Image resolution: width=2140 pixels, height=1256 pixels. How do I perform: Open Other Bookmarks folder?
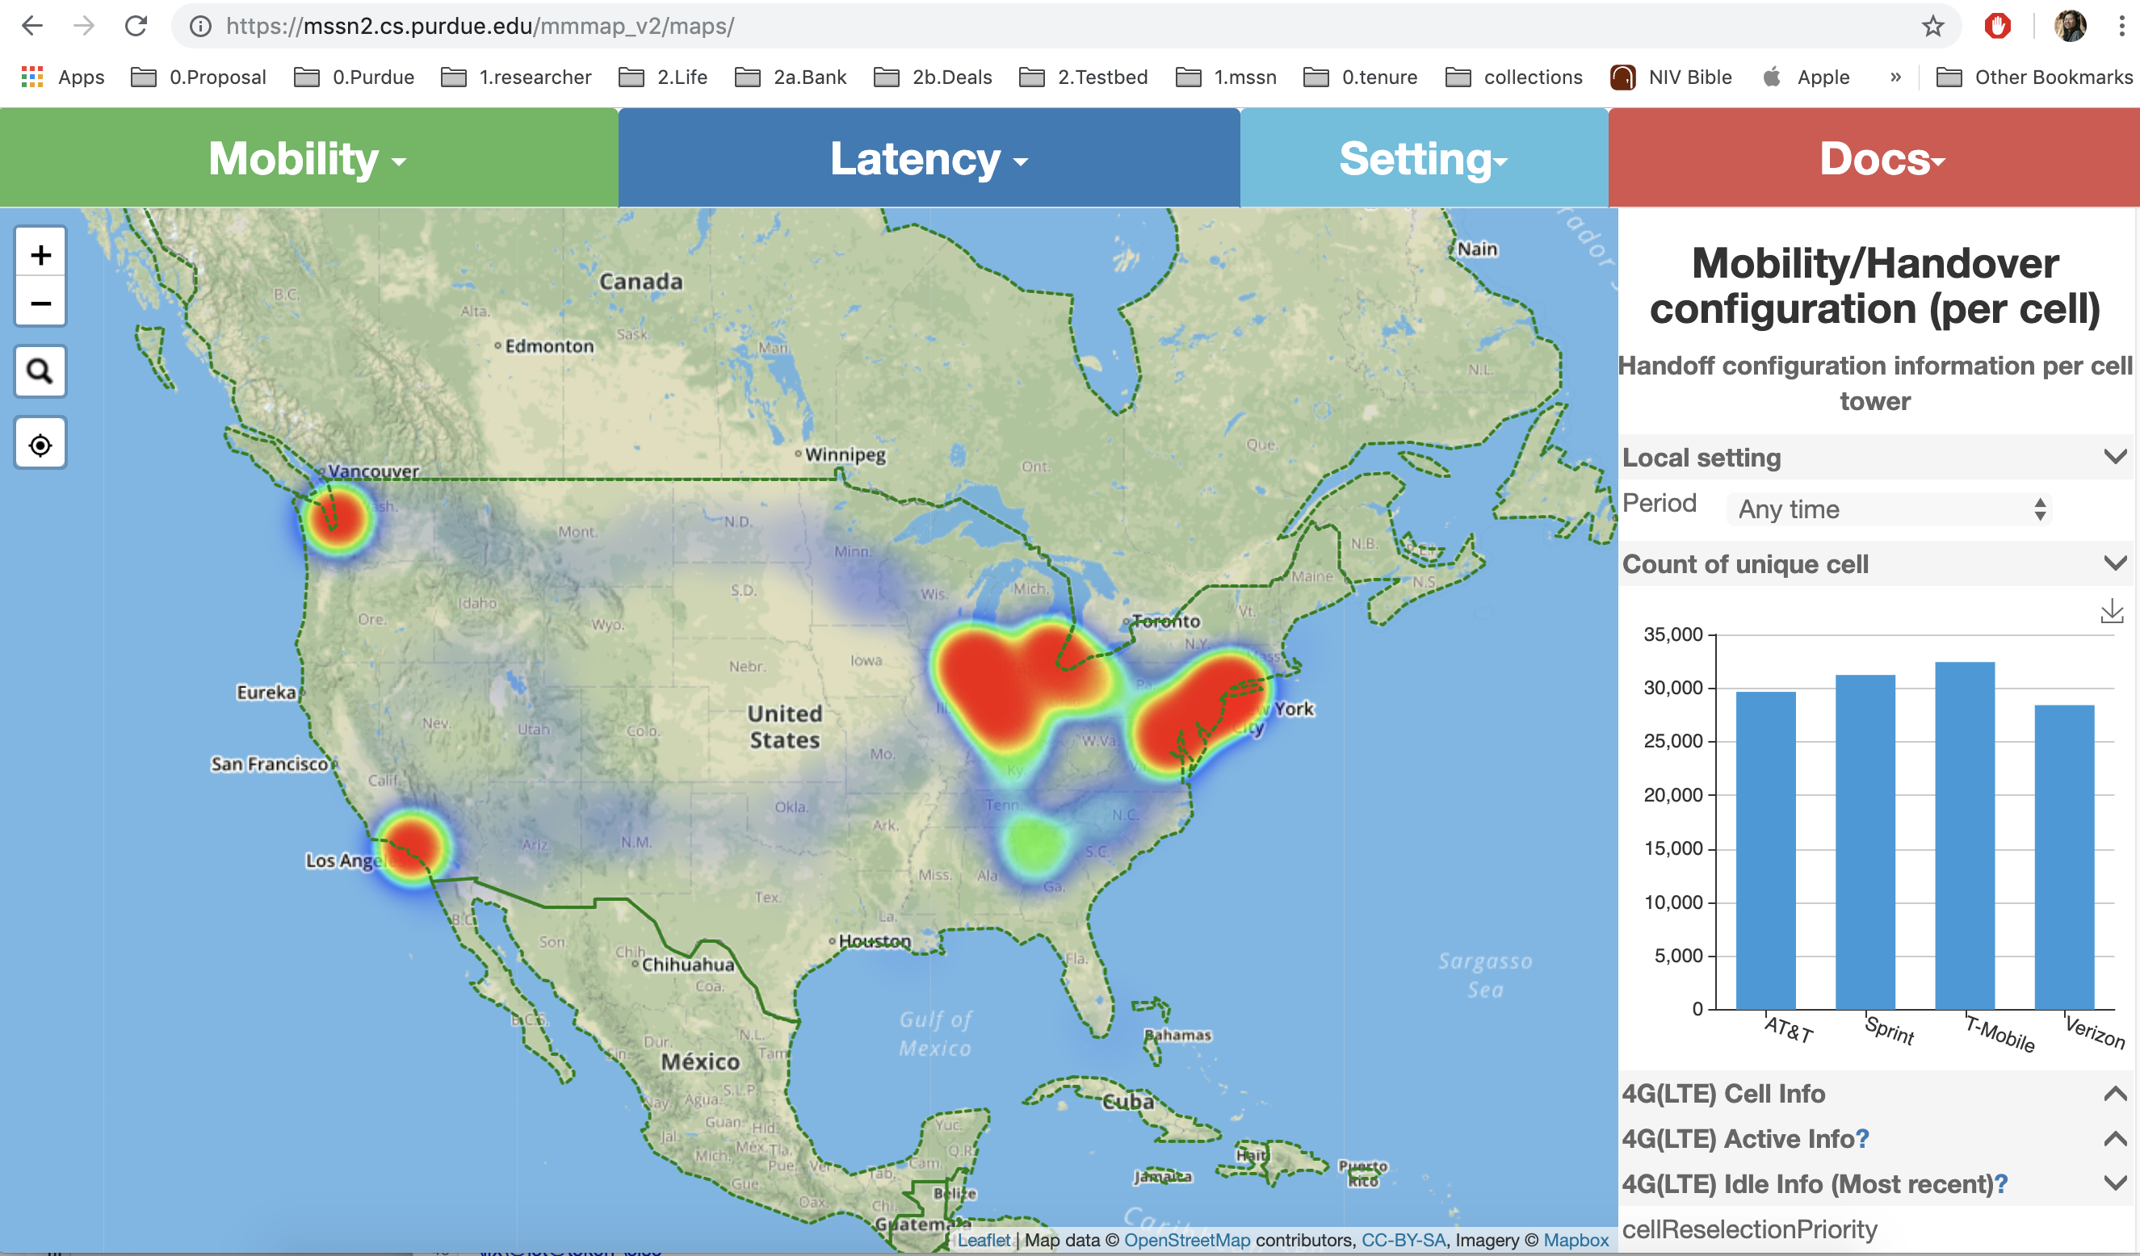point(2034,77)
